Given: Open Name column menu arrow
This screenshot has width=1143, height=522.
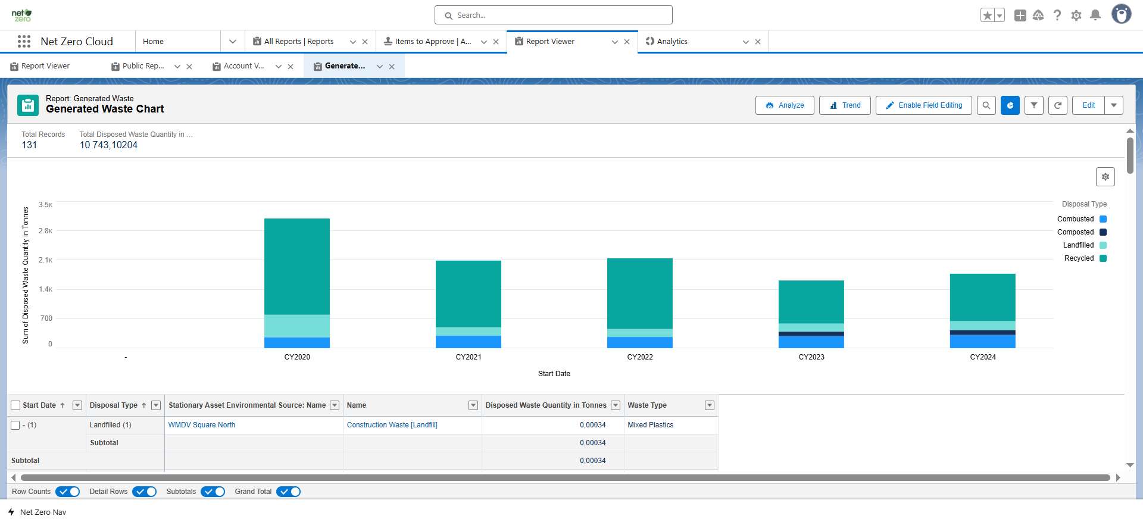Looking at the screenshot, I should 473,405.
